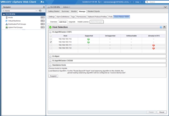Open the Install License tab
The image size is (169, 116).
click(83, 22)
